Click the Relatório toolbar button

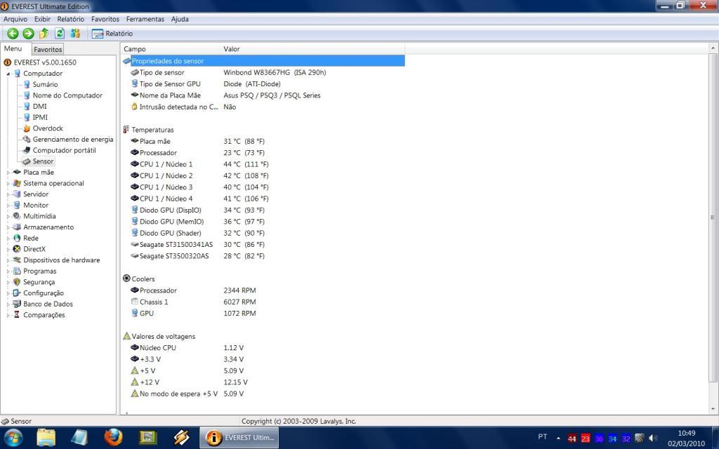pos(112,34)
